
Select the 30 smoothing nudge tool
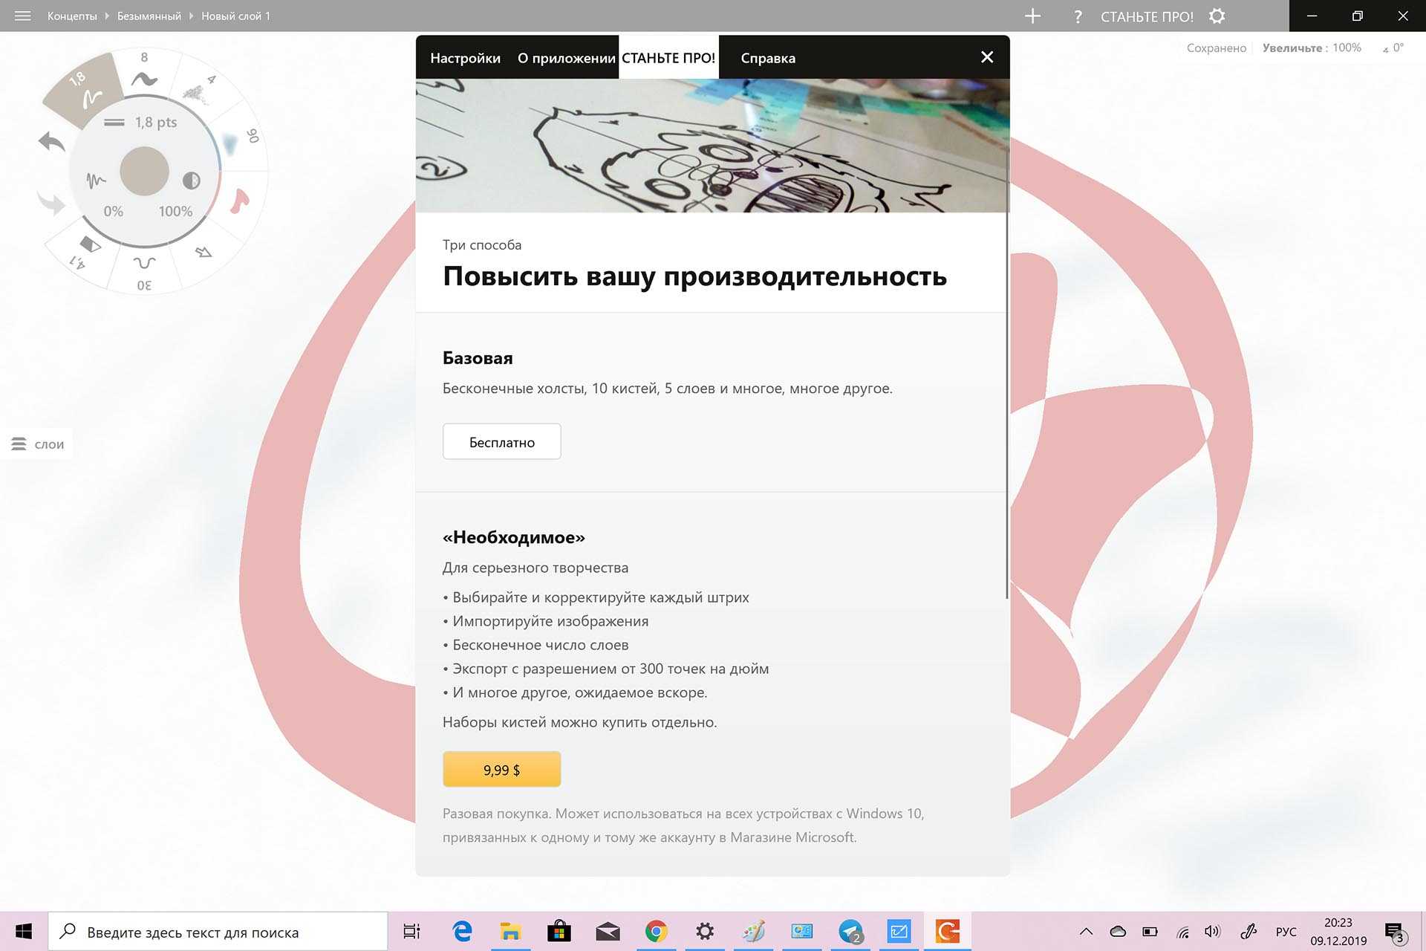pos(144,264)
